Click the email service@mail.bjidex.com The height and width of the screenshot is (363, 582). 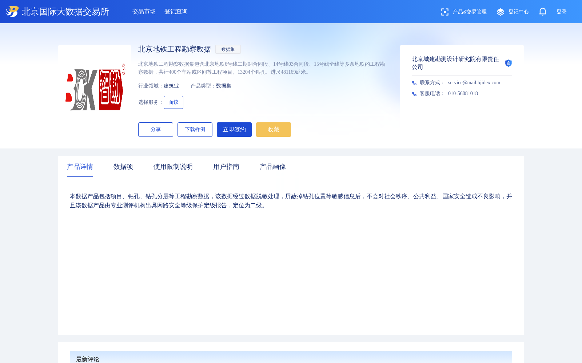[474, 83]
